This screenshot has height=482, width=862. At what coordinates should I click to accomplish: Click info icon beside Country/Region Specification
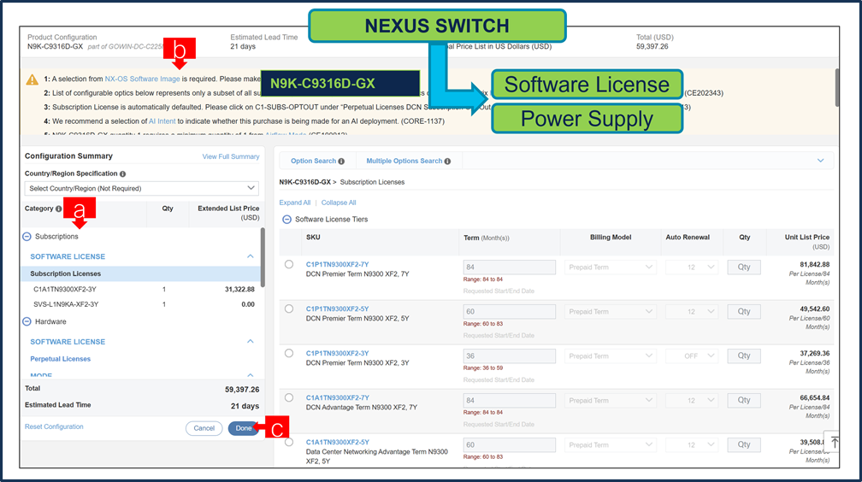[x=122, y=173]
